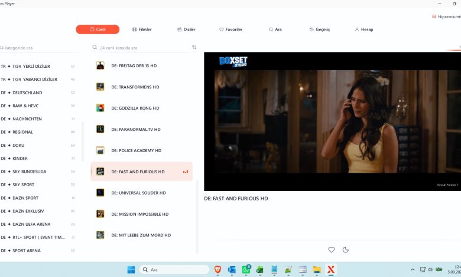Click the playing indicator on Fast and Furious
This screenshot has height=277, width=461.
(186, 172)
